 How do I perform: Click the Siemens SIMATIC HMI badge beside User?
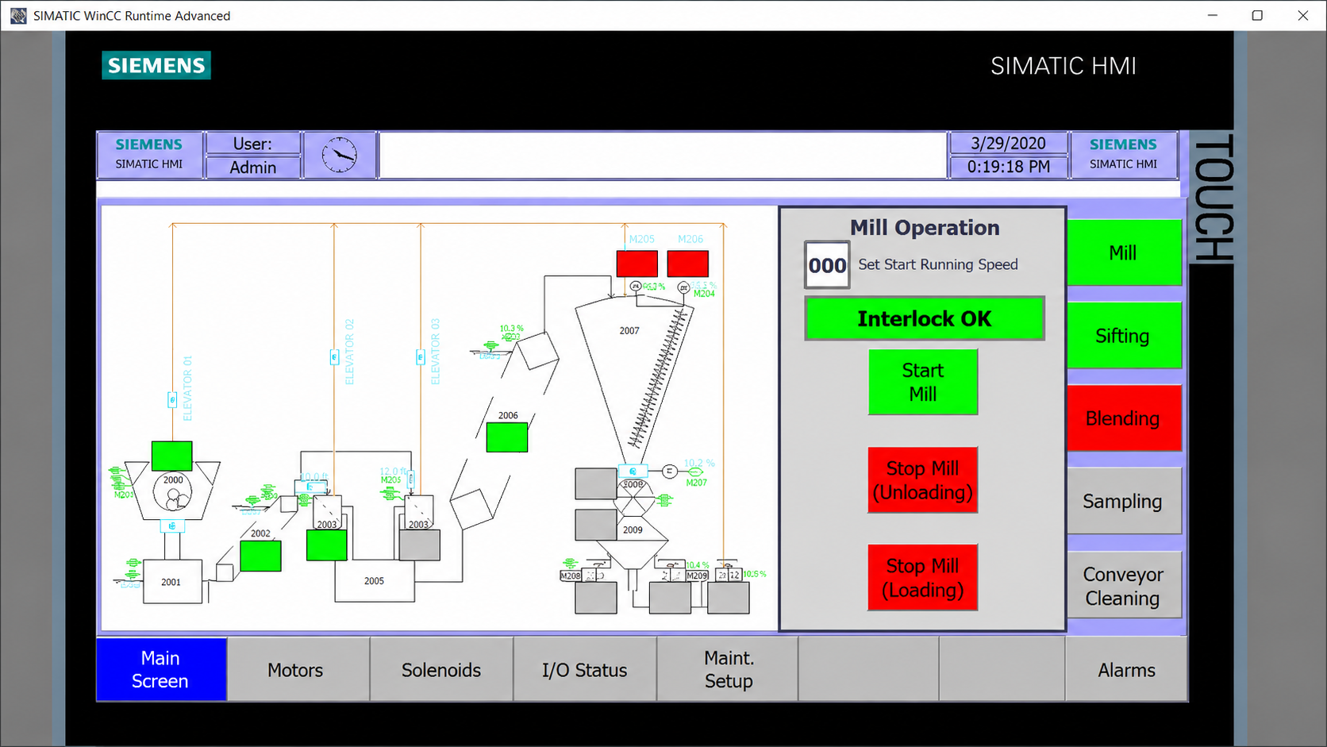click(x=150, y=155)
